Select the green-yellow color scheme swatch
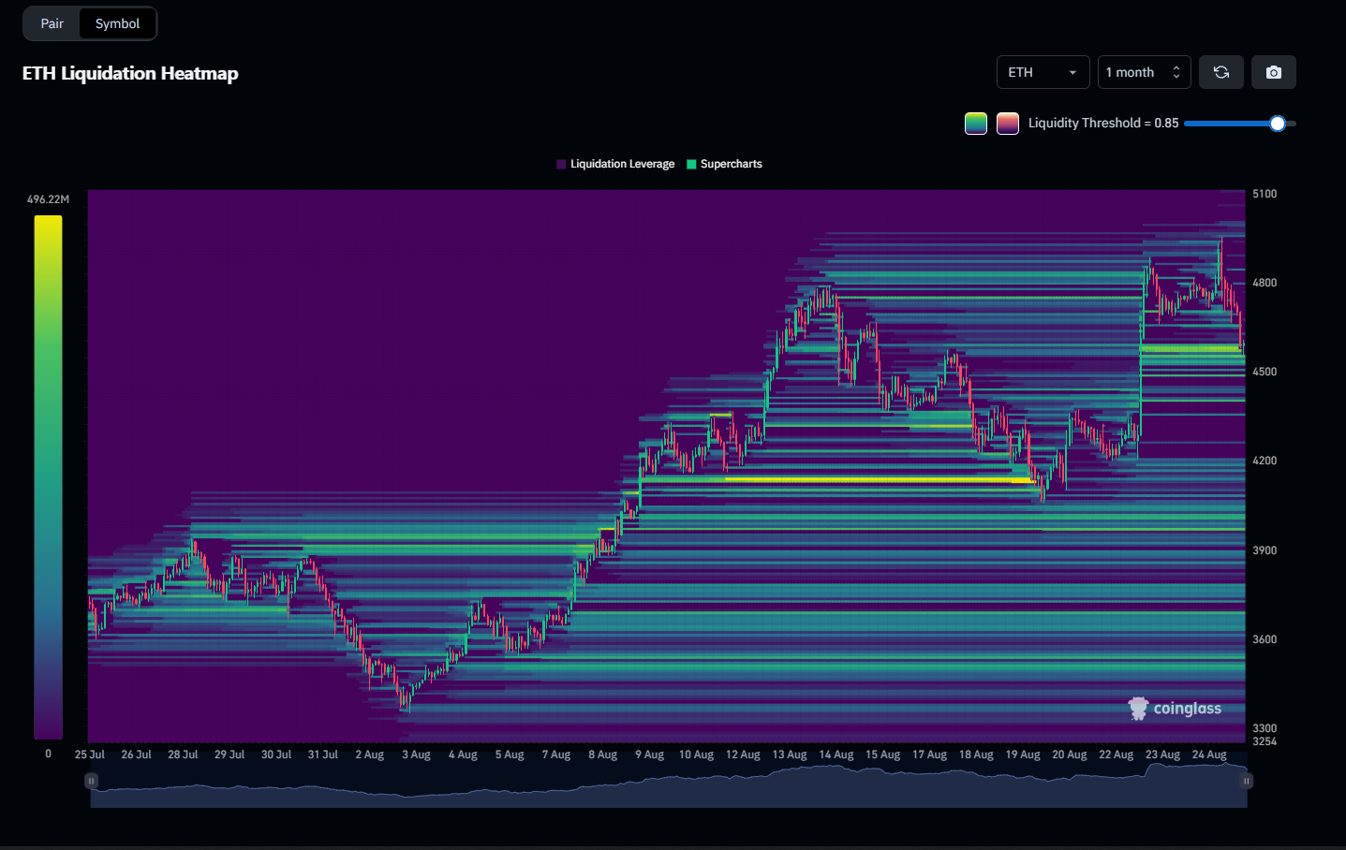1346x850 pixels. (x=976, y=124)
